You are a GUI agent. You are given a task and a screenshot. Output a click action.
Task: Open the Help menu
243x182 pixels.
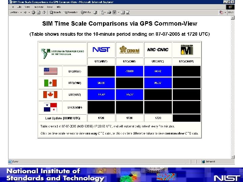click(x=59, y=7)
